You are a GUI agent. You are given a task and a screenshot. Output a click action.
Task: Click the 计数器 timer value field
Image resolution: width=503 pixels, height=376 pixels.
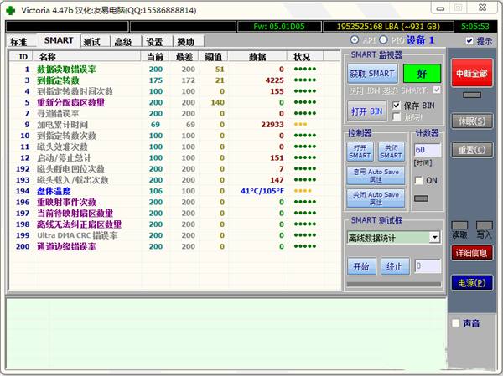[x=426, y=150]
